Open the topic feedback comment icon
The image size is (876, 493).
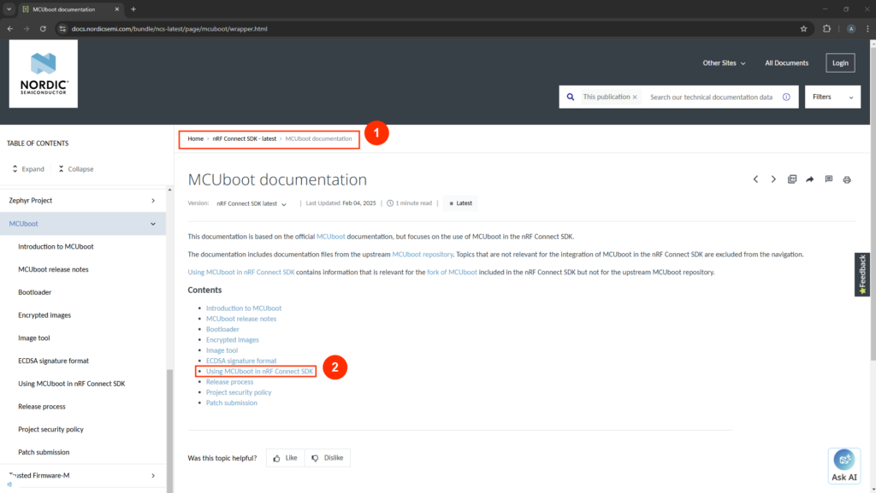[828, 179]
